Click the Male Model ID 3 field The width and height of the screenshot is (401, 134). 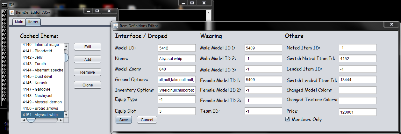263,69
